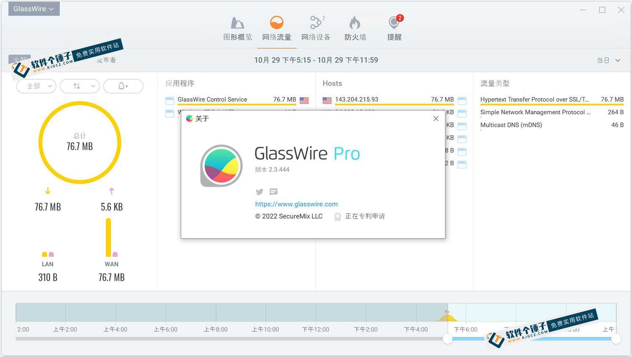Click the date range 10月 29 header text
The height and width of the screenshot is (357, 632).
tap(316, 60)
